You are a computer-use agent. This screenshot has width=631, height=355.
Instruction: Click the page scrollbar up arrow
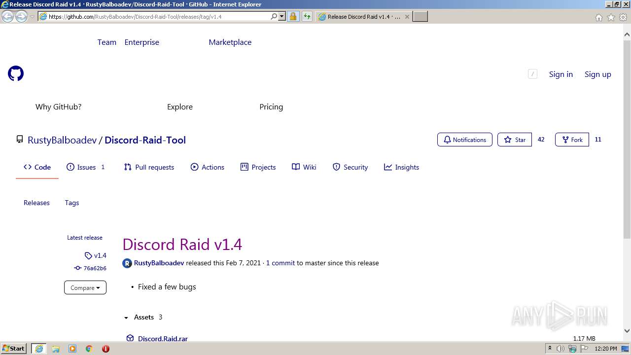point(627,35)
